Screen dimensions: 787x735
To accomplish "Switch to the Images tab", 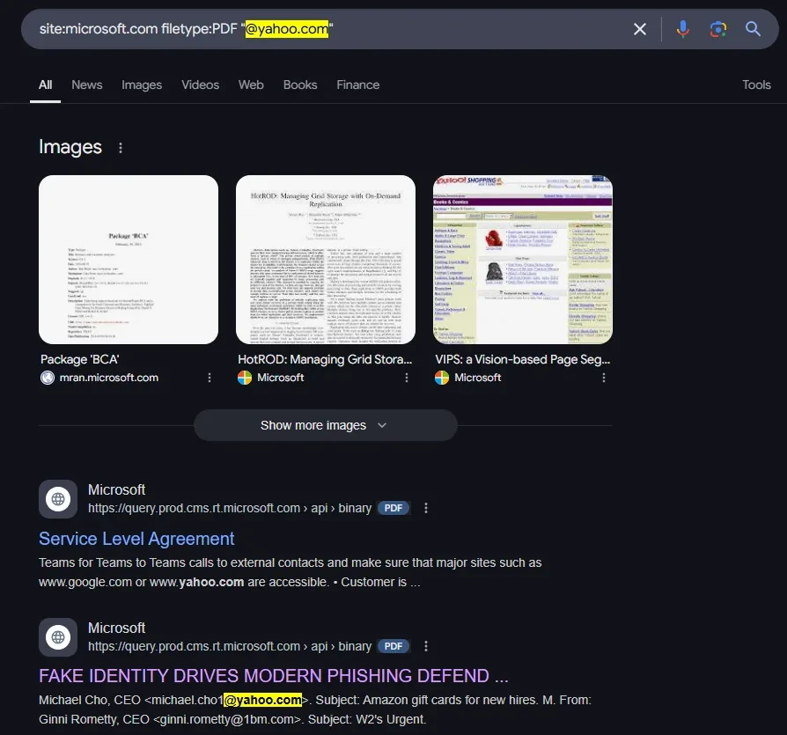I will click(142, 85).
